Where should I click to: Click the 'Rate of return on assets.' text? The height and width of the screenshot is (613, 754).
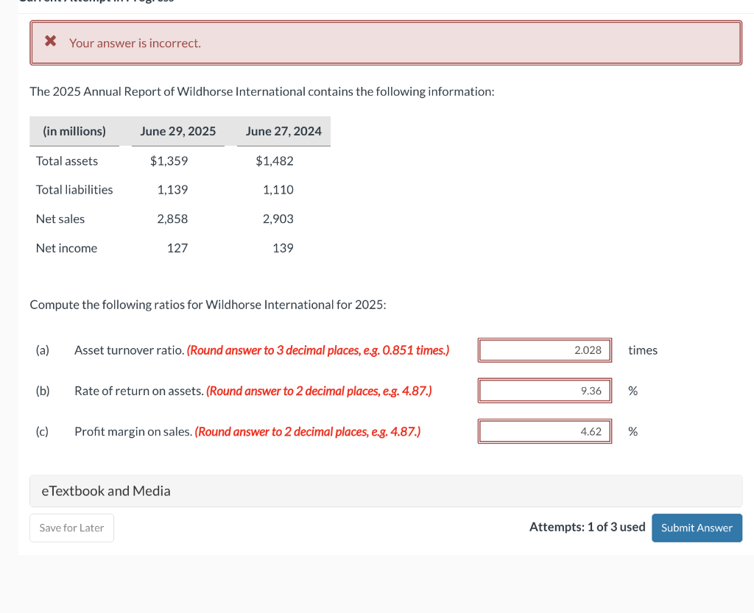point(139,391)
